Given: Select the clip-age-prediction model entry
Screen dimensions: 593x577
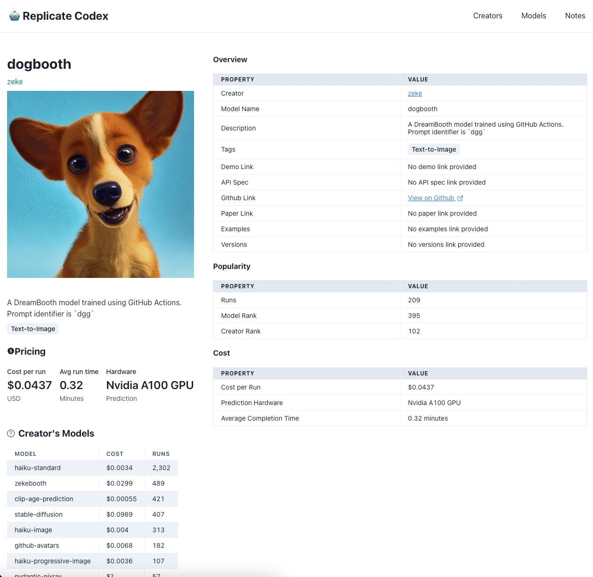Looking at the screenshot, I should coord(44,499).
